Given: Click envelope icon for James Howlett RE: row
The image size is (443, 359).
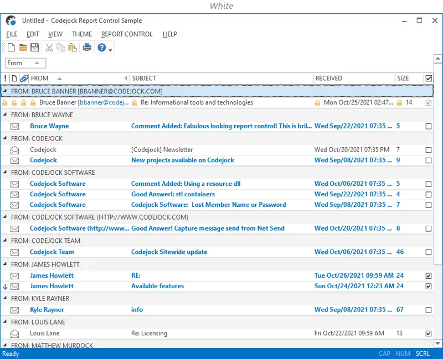Looking at the screenshot, I should coord(15,276).
